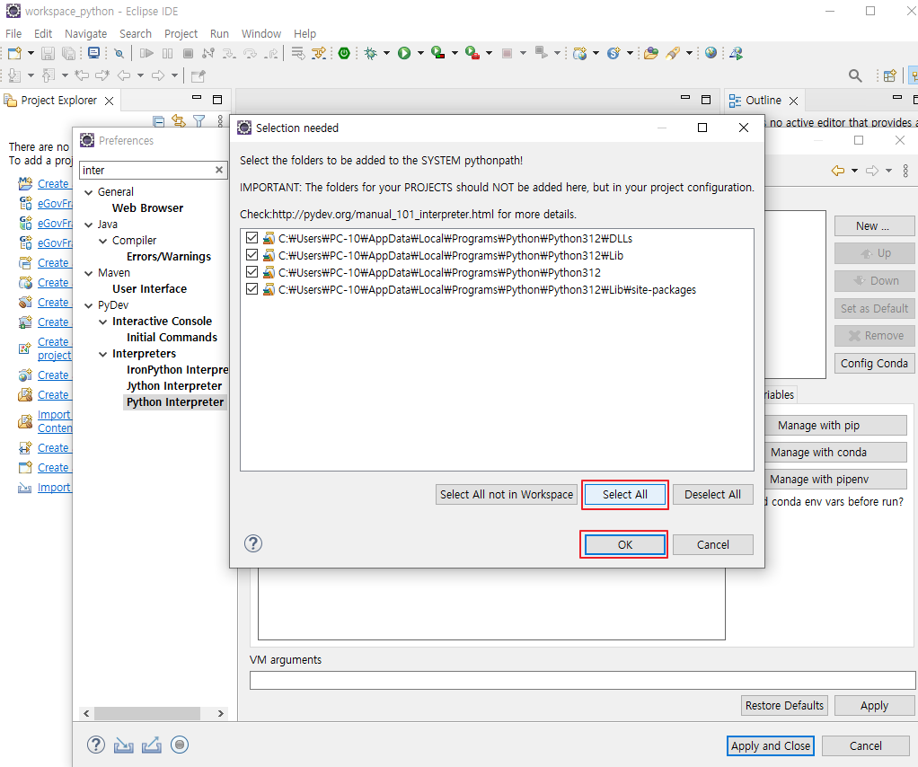Click the VM arguments text field
Image resolution: width=918 pixels, height=767 pixels.
pyautogui.click(x=583, y=681)
